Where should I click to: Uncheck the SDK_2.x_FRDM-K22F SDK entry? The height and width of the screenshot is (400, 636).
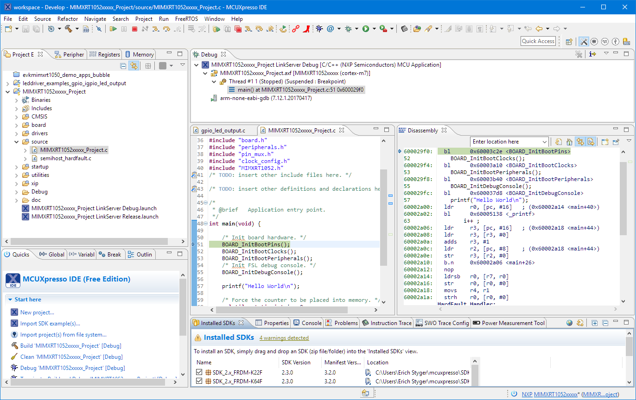coord(199,372)
